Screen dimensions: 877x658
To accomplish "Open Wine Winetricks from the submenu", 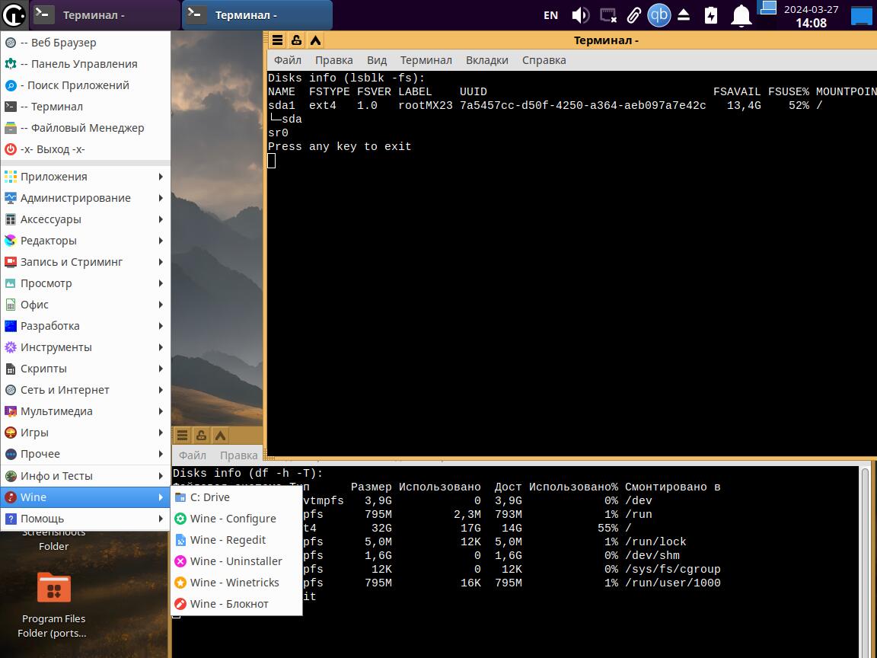I will [234, 583].
